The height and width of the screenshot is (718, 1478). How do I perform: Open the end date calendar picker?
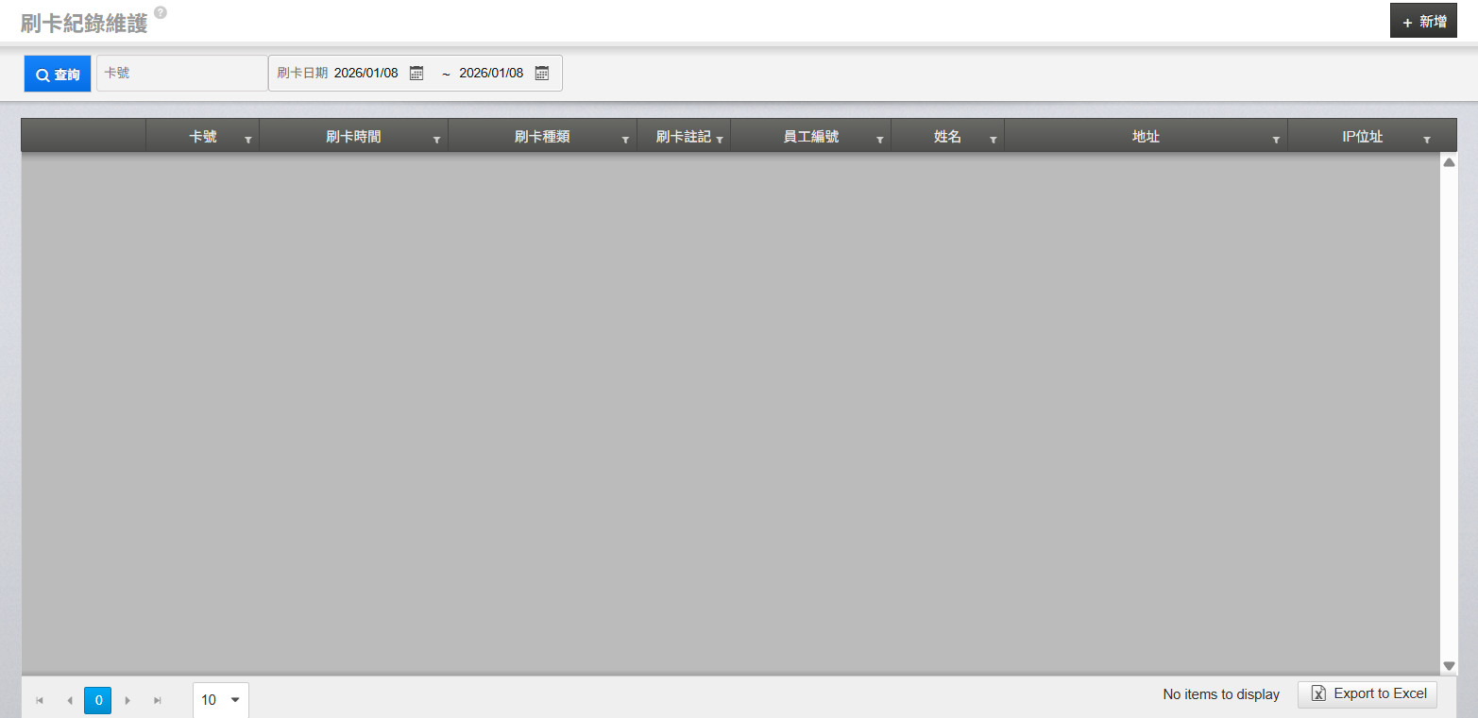pyautogui.click(x=542, y=74)
